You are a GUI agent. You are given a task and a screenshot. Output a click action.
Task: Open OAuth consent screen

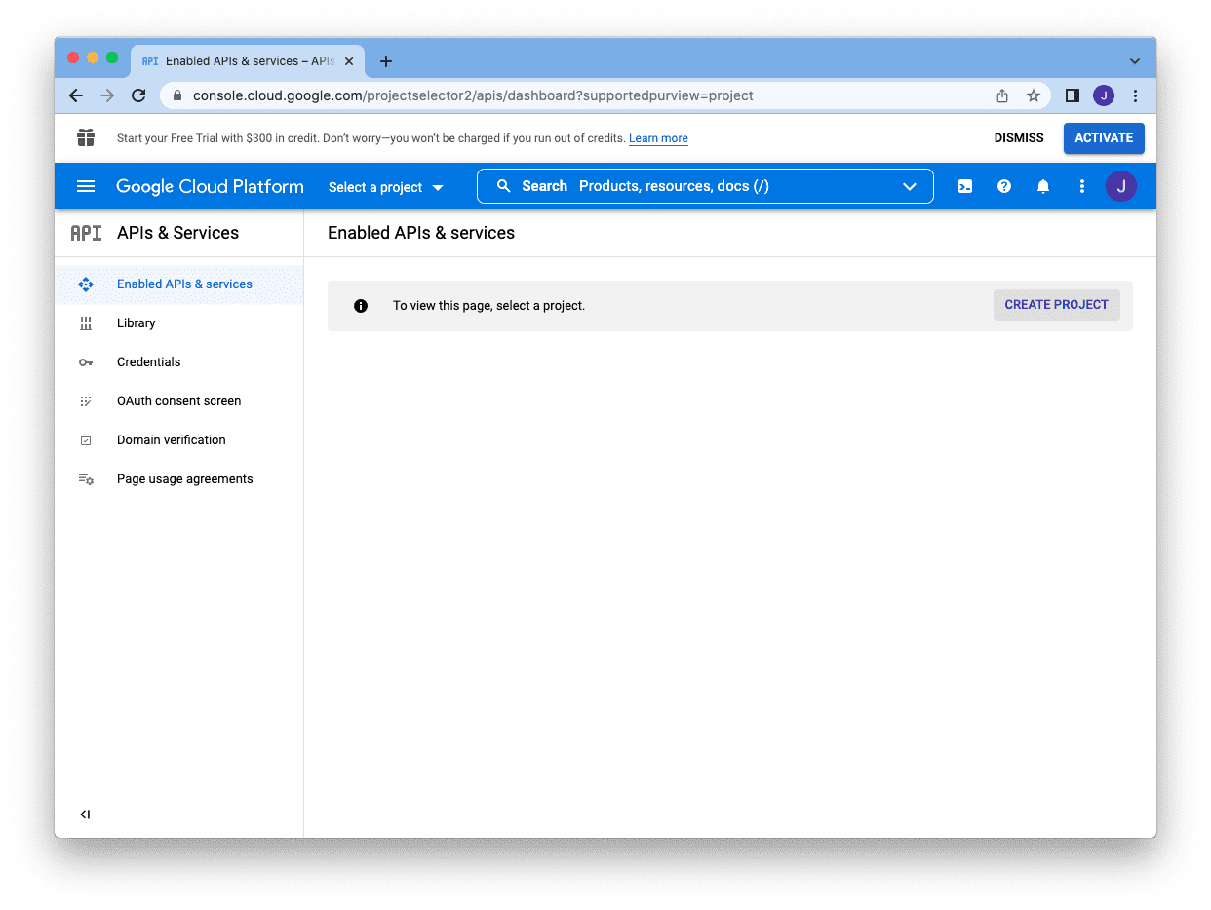tap(179, 401)
